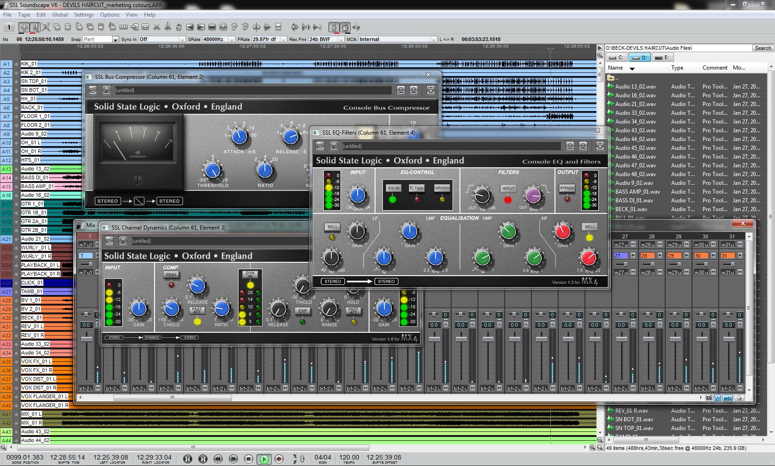
Task: Open the FRate 29.97fr df dropdown
Action: pyautogui.click(x=283, y=39)
